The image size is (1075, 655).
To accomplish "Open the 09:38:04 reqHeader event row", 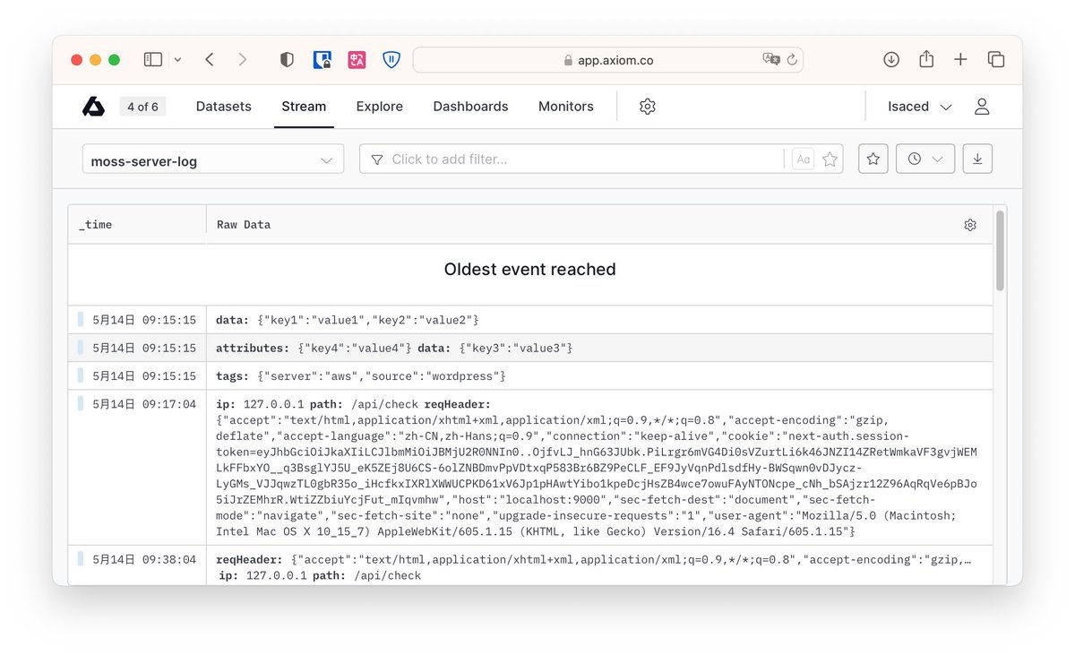I will click(x=530, y=566).
